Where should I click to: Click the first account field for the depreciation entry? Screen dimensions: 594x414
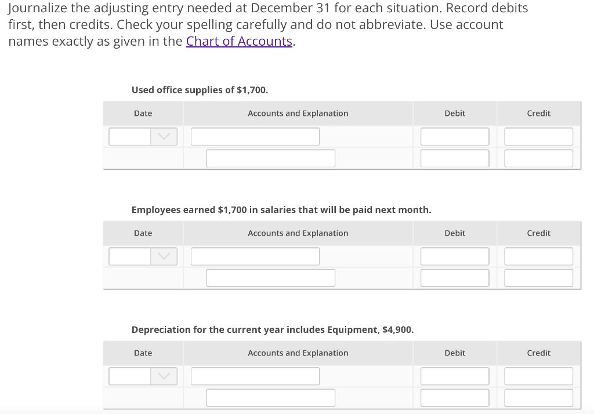[255, 376]
